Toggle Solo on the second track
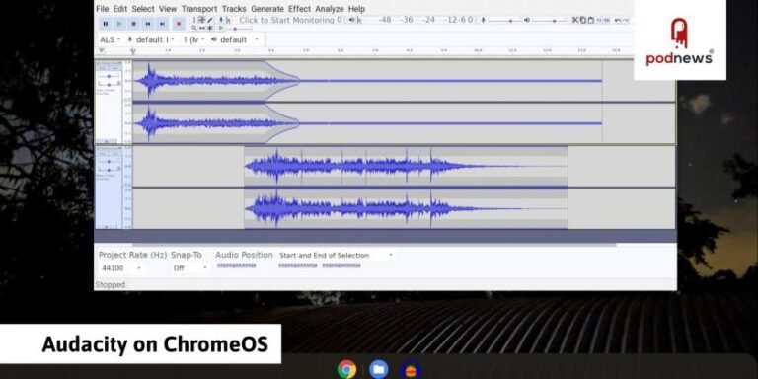This screenshot has width=758, height=379. coord(115,154)
